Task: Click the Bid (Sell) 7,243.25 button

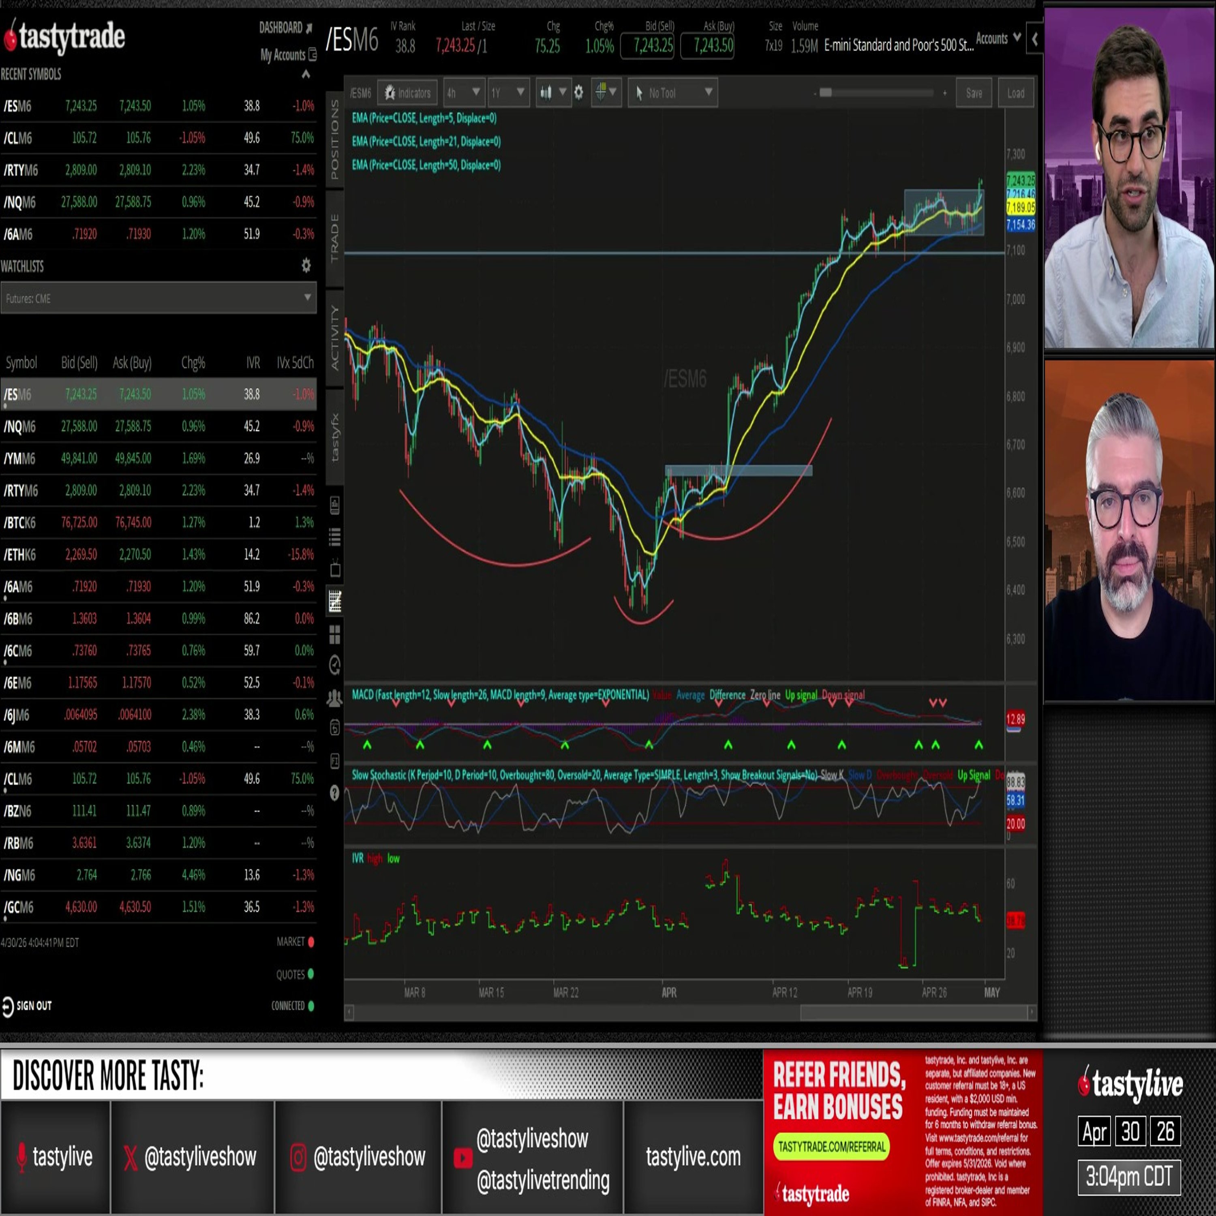Action: (648, 46)
